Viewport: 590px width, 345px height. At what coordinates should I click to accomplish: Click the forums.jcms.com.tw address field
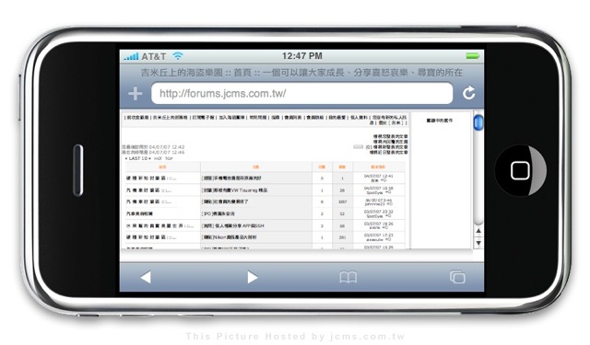301,93
